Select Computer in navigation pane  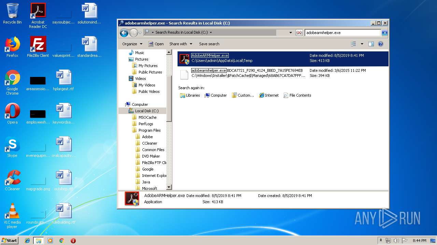[137, 104]
